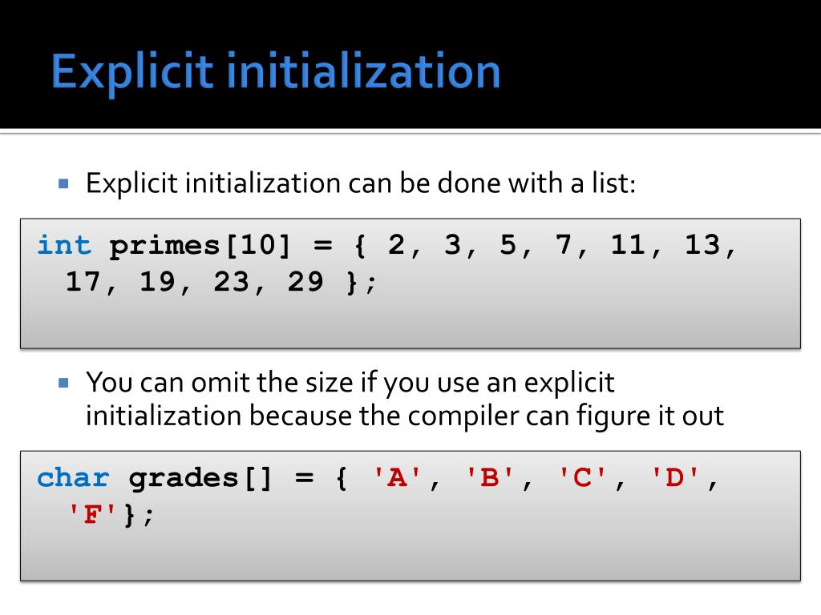Click the 'Explicit initialization' slide title

click(276, 72)
